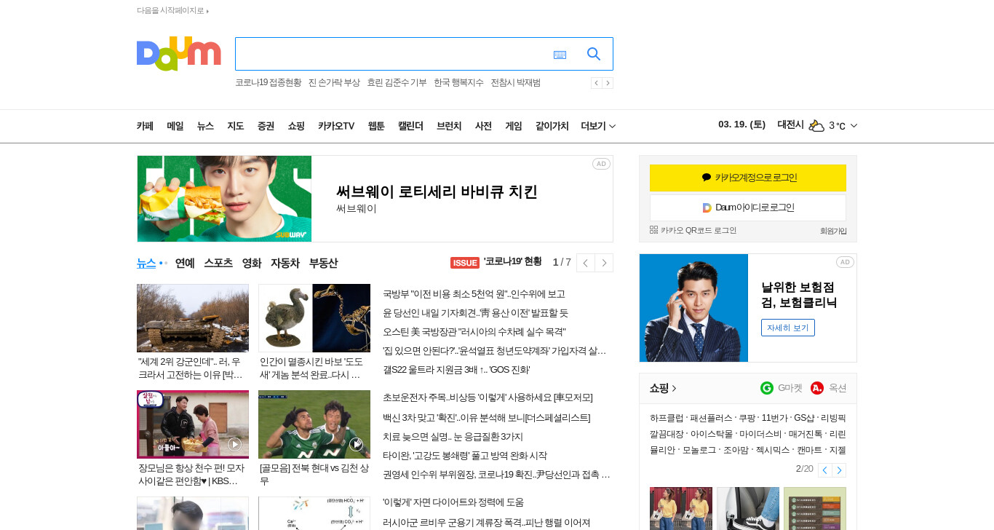Go to previous issue headline
The height and width of the screenshot is (530, 994).
coord(586,263)
